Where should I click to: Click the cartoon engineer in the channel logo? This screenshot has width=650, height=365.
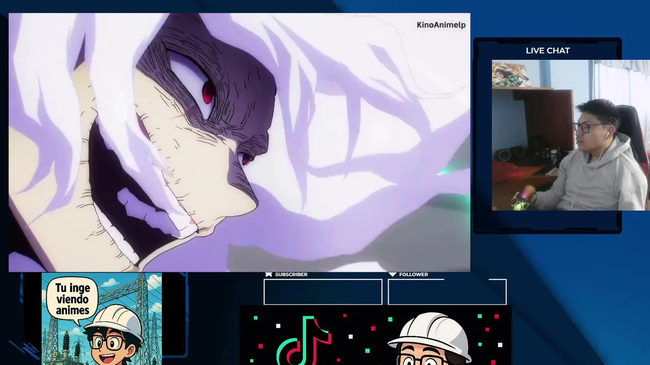tap(112, 335)
